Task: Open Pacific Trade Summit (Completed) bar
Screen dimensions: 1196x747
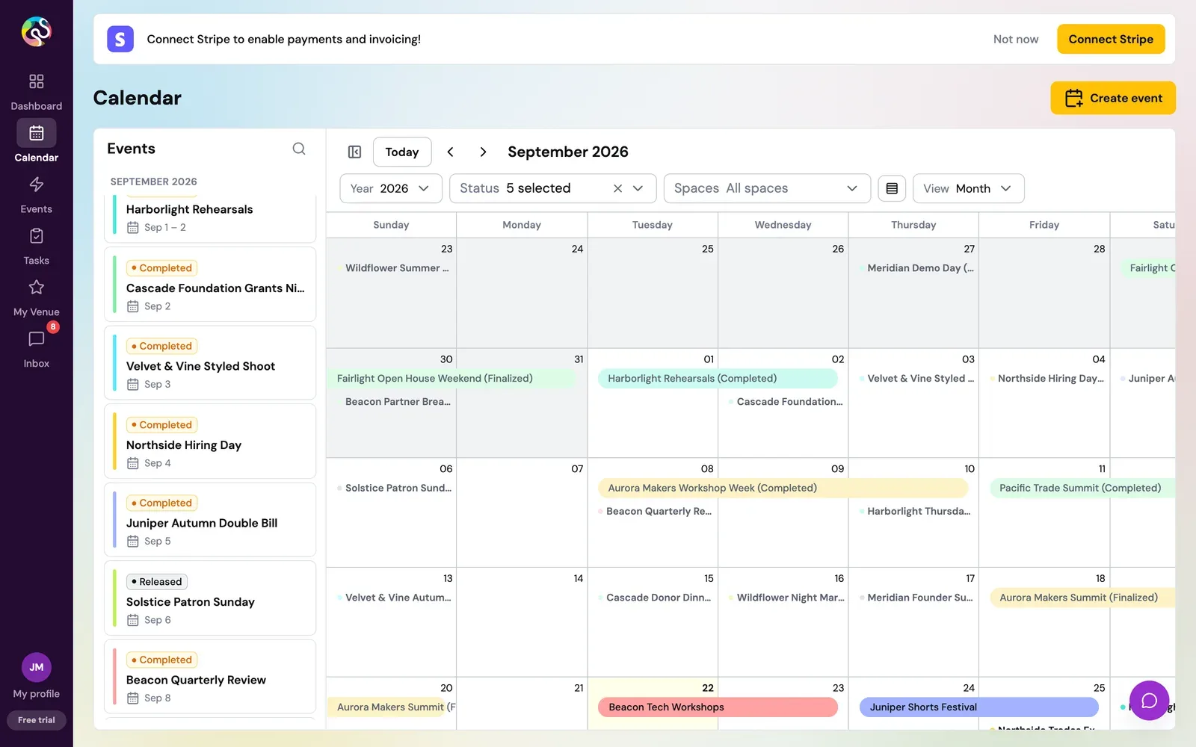Action: 1082,488
